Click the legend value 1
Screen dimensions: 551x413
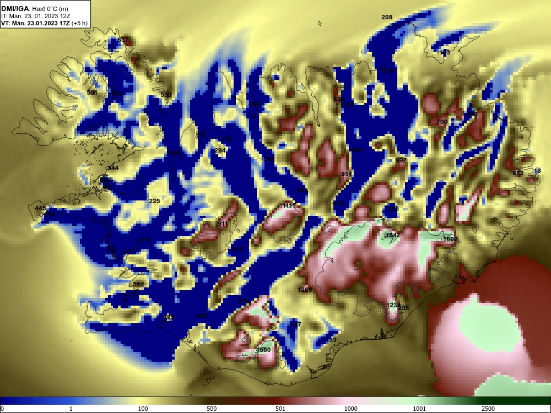click(71, 409)
